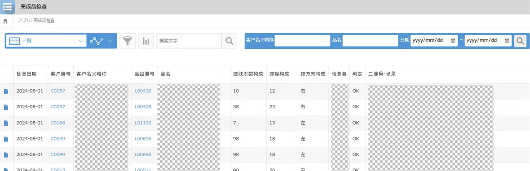
Task: Click 左 direction in L01192 row
Action: coord(303,123)
